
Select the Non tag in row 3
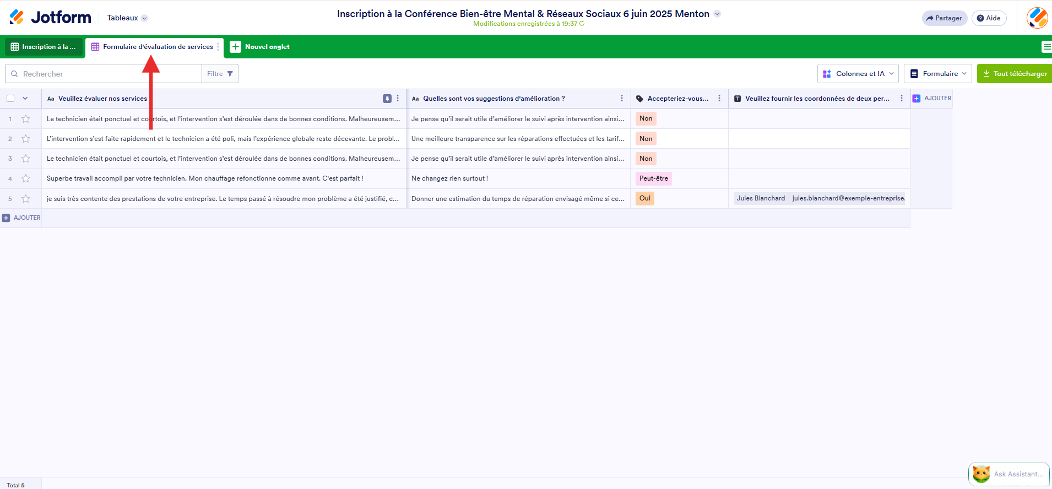click(646, 159)
